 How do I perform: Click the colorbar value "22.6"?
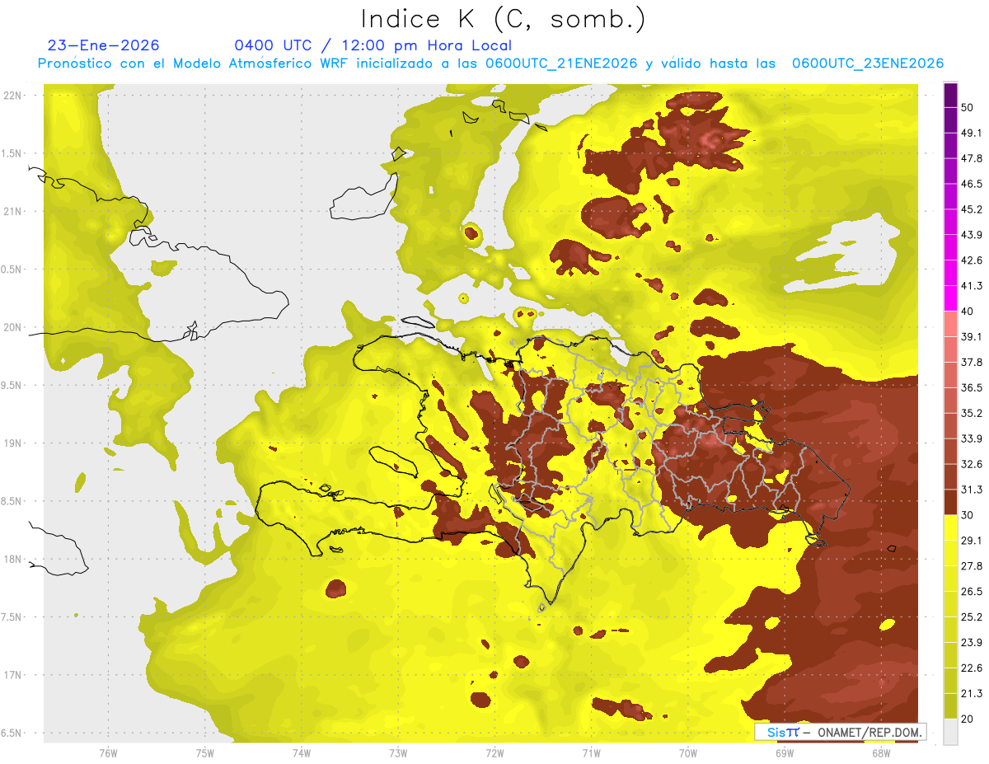point(972,668)
